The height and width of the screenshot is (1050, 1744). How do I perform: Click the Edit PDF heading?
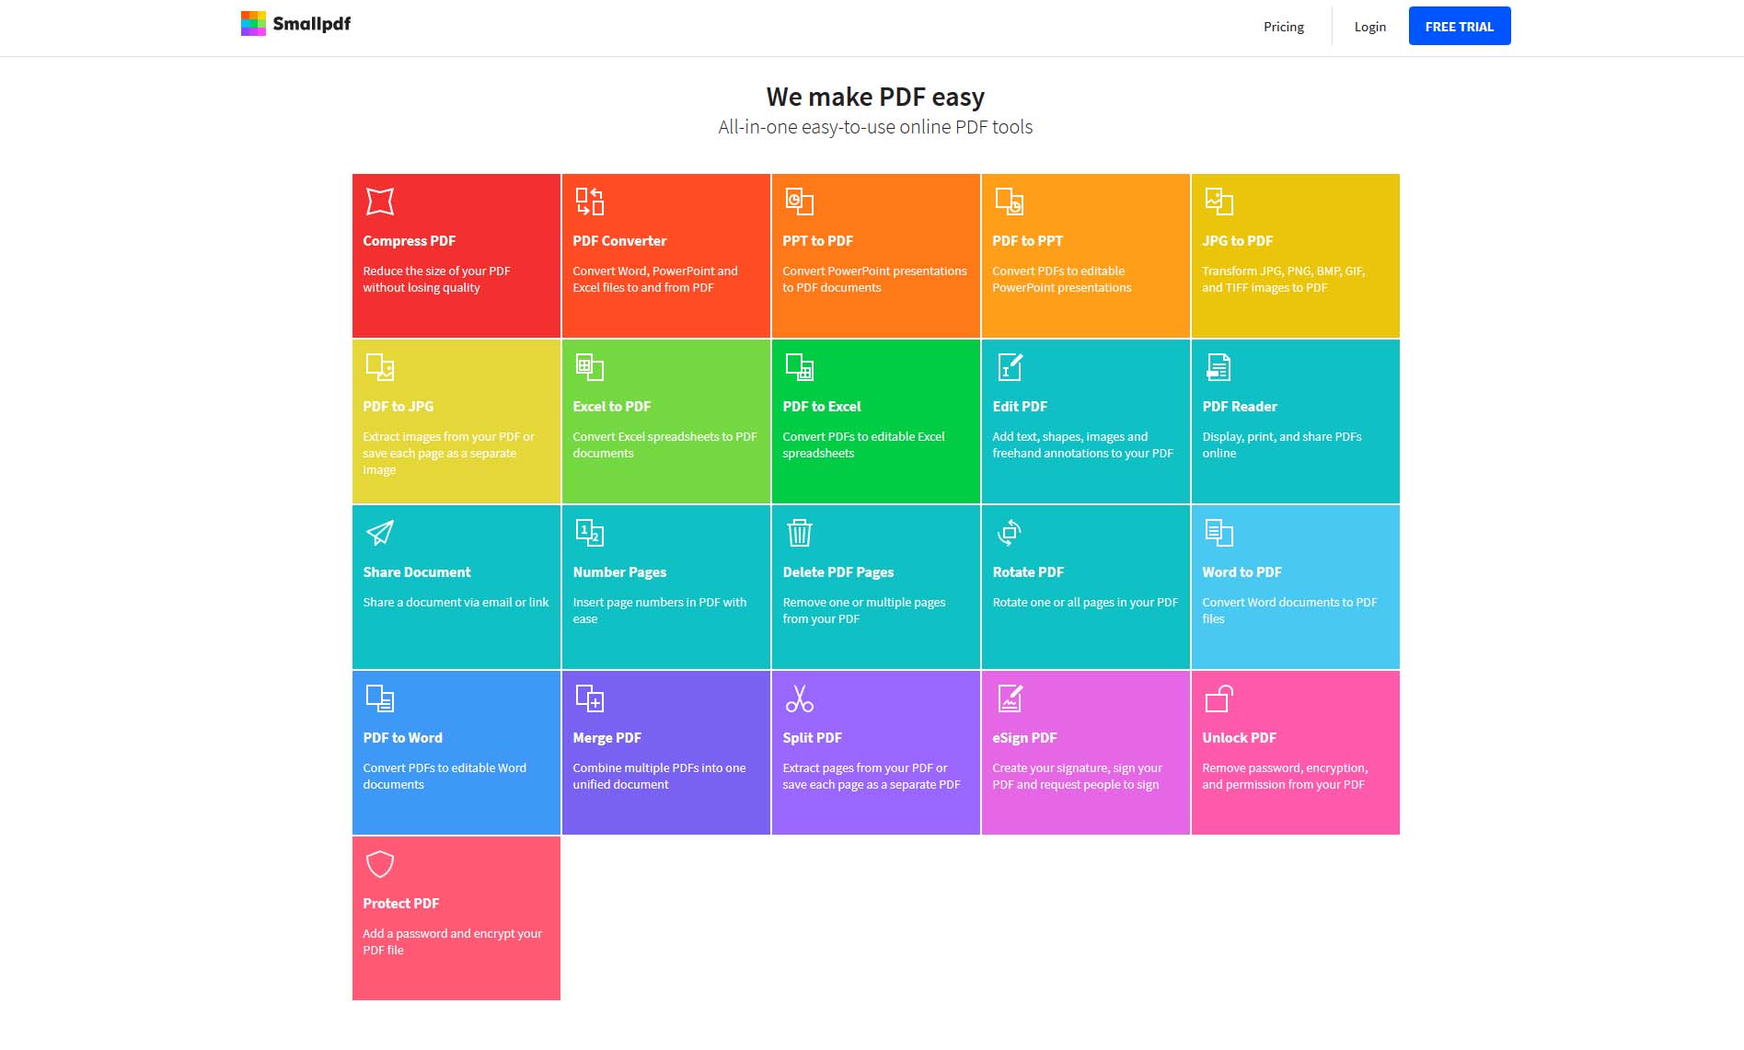1020,407
